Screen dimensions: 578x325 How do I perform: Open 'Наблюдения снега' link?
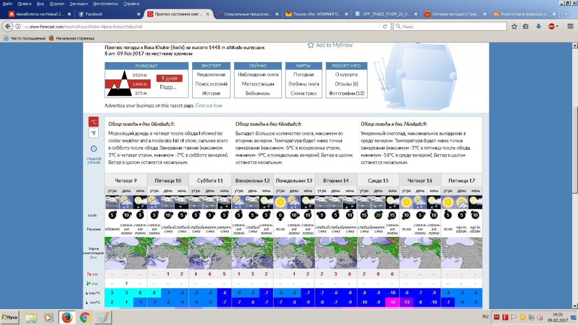point(258,75)
